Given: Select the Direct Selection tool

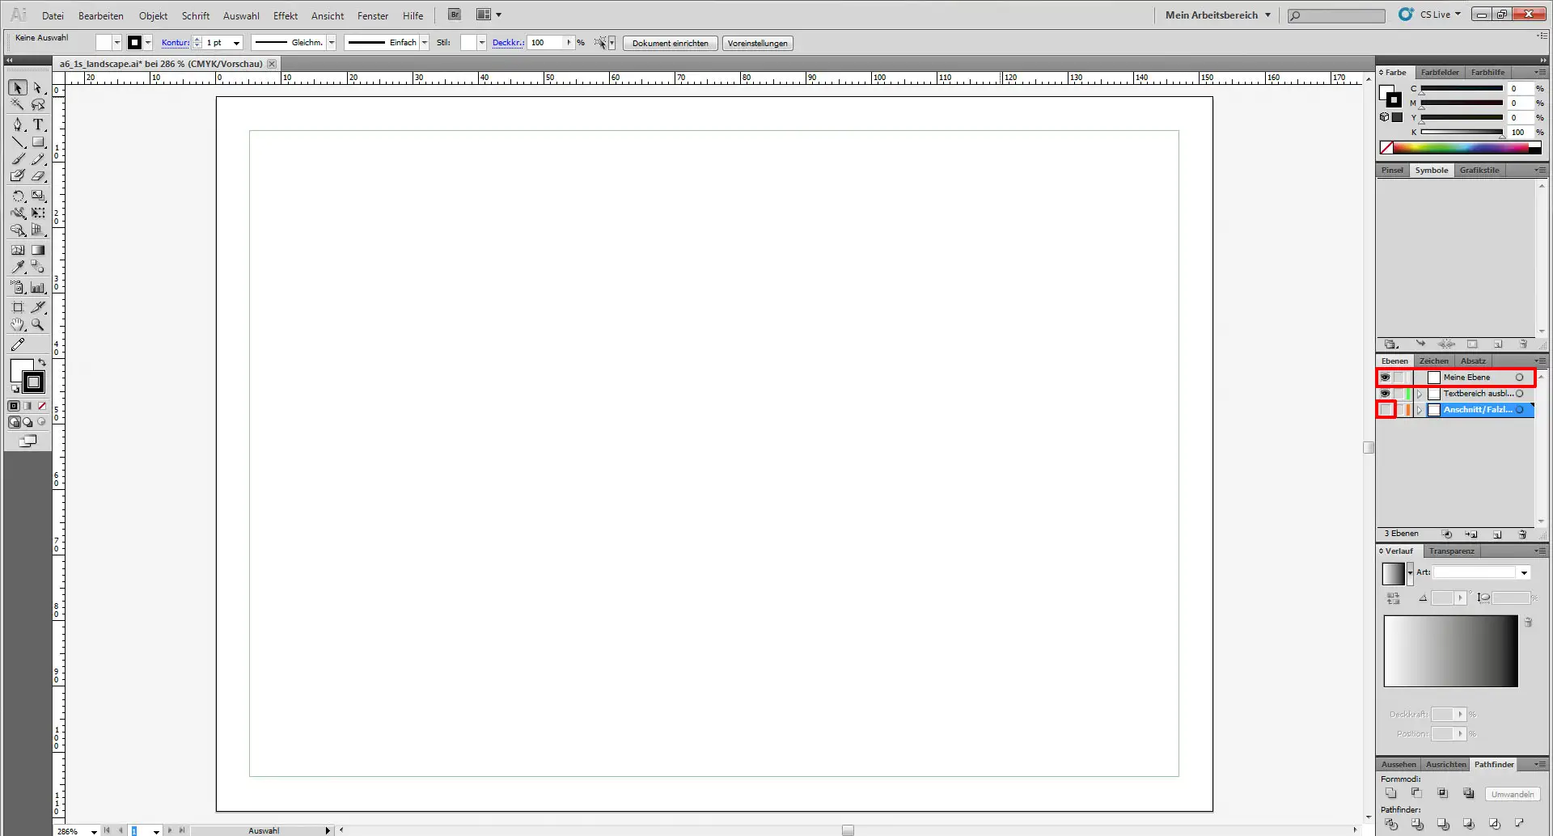Looking at the screenshot, I should coord(37,88).
